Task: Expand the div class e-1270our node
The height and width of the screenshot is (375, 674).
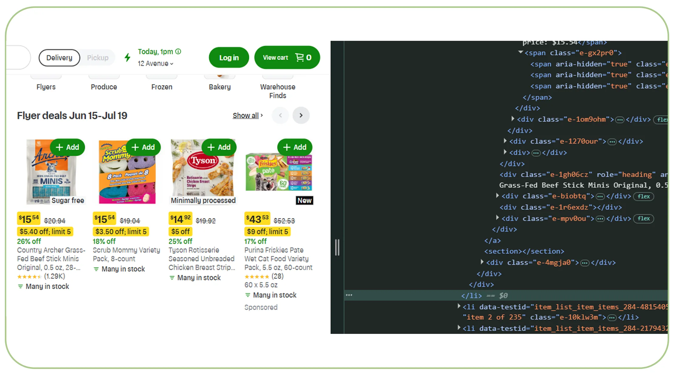Action: tap(505, 141)
